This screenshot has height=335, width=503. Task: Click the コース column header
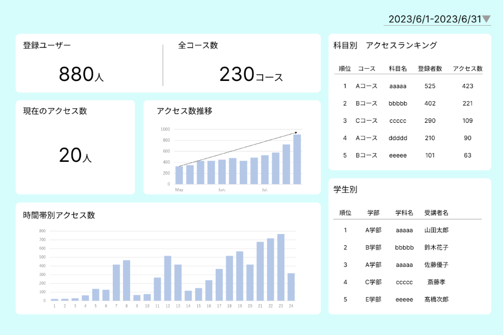click(x=367, y=69)
